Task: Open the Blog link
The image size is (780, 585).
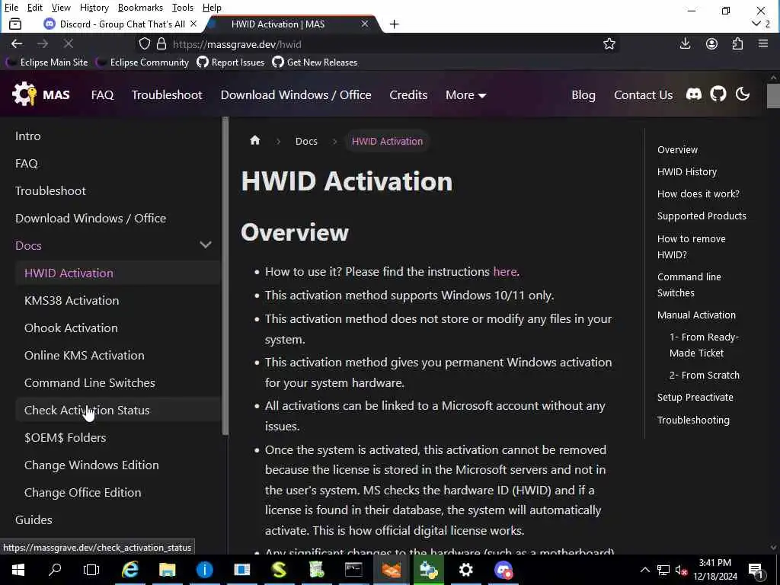Action: 583,94
